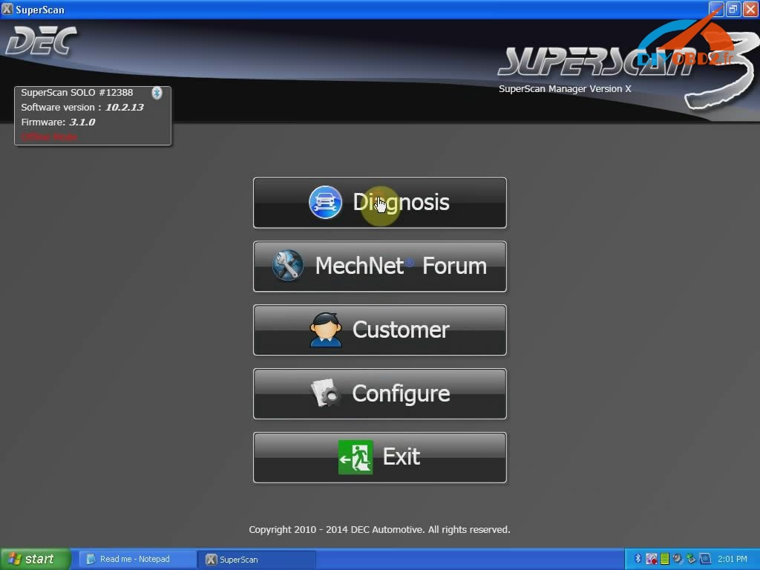Open the volume control icon in system tray
This screenshot has width=760, height=570.
677,558
